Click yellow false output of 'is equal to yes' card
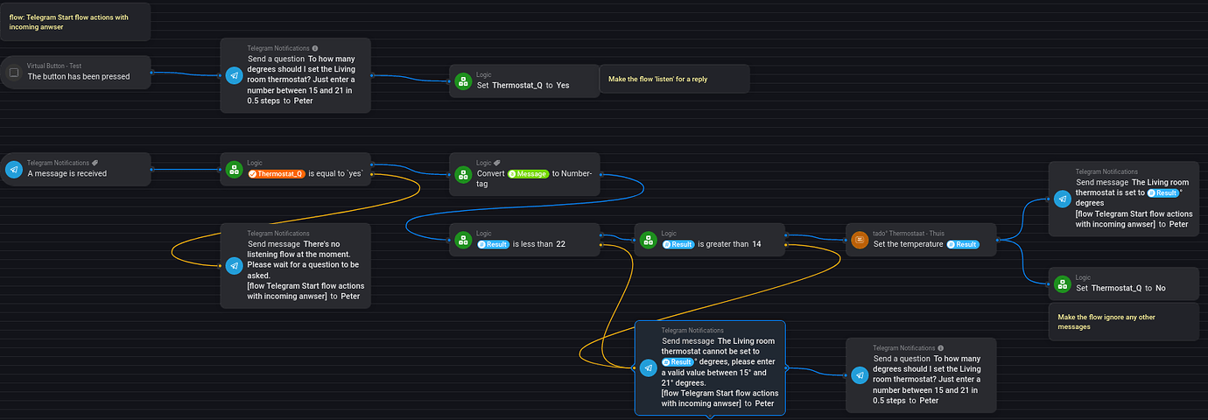Screen dimensions: 1208x420 point(373,175)
